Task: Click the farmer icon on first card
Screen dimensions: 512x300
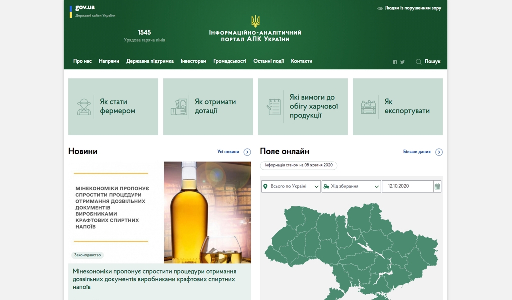Action: click(x=84, y=107)
